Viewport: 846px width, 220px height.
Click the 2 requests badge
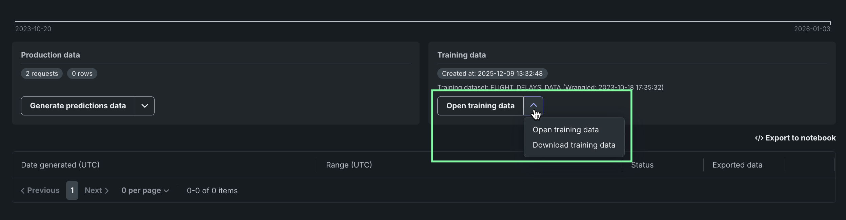point(42,74)
